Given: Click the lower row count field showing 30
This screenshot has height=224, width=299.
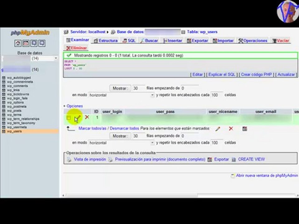Looking at the screenshot, I should tap(138, 136).
